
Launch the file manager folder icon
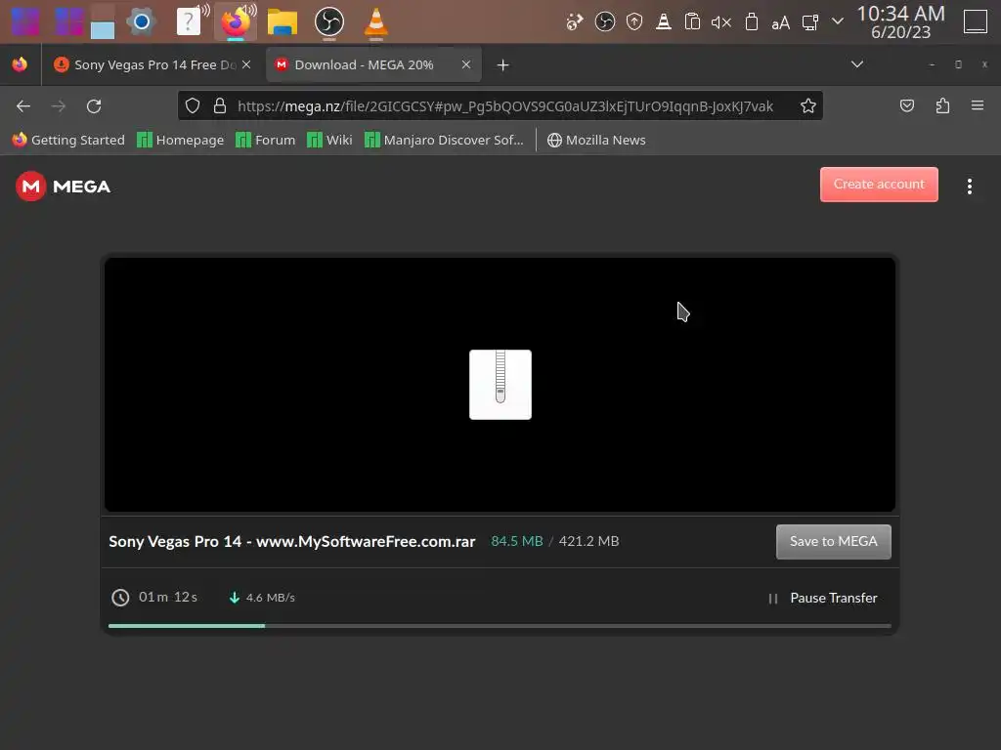click(x=283, y=22)
